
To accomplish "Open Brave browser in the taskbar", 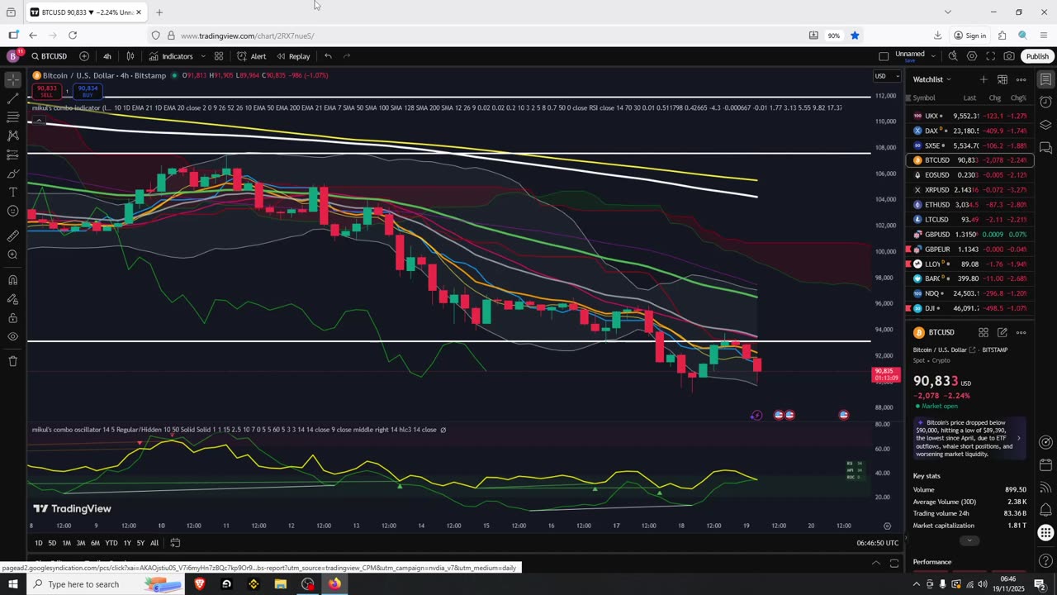I will click(199, 584).
